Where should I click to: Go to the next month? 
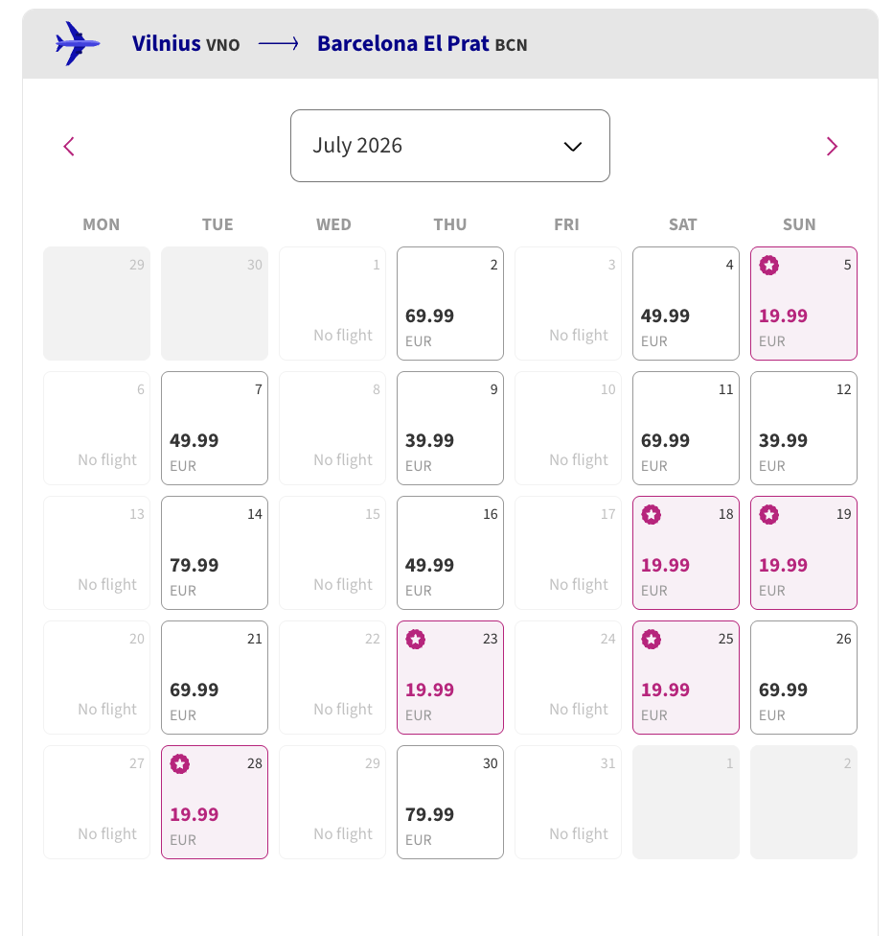(832, 146)
